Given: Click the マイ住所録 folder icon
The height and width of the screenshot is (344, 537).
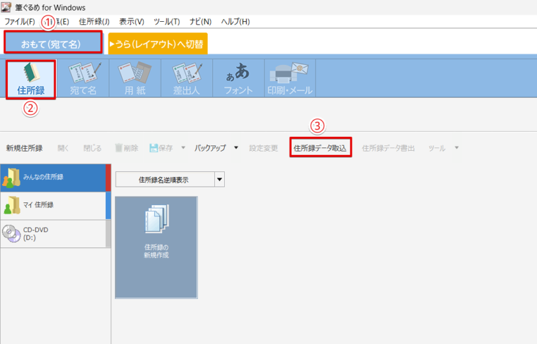Looking at the screenshot, I should tap(11, 206).
